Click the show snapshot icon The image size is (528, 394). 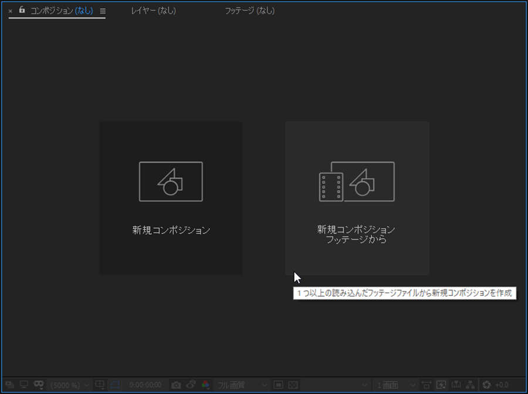191,385
